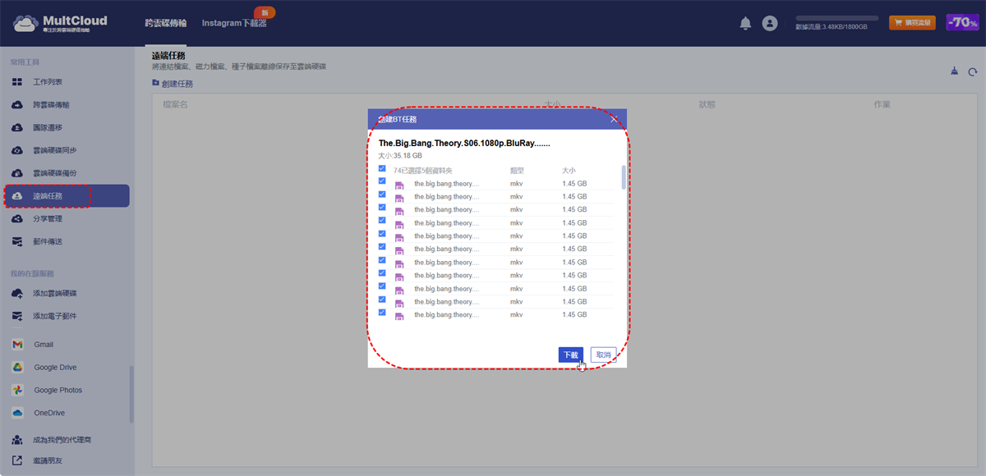Viewport: 986px width, 476px height.
Task: Click the MultCloud logo
Action: pos(60,23)
